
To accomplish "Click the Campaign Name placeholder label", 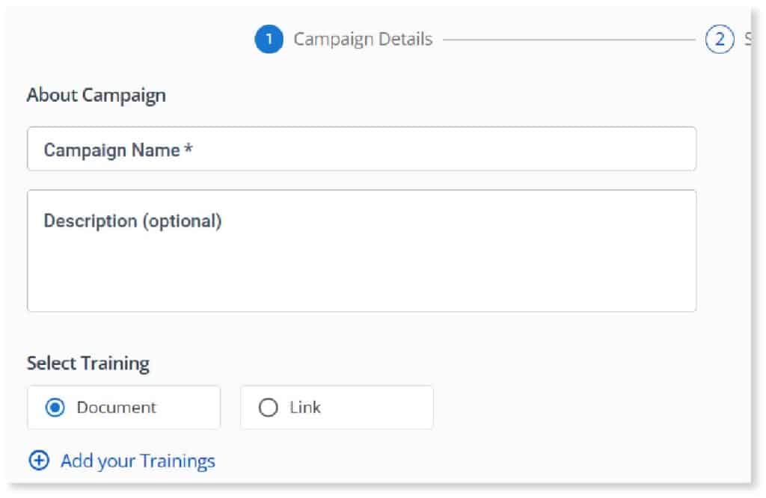I will click(118, 150).
